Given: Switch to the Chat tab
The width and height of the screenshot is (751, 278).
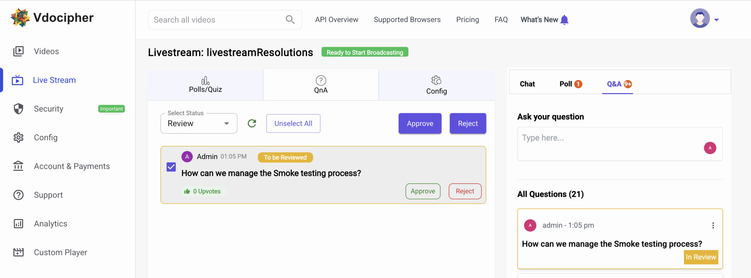Looking at the screenshot, I should [x=527, y=84].
